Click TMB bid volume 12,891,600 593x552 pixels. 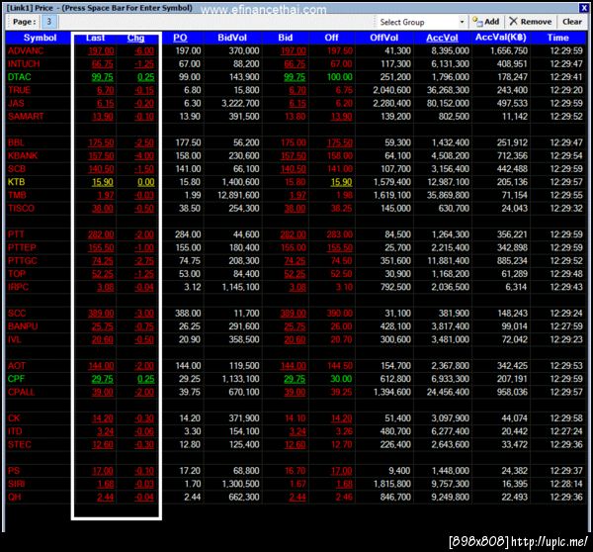tap(238, 195)
